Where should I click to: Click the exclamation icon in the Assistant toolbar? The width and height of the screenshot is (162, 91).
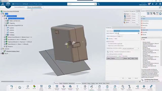[157, 14]
